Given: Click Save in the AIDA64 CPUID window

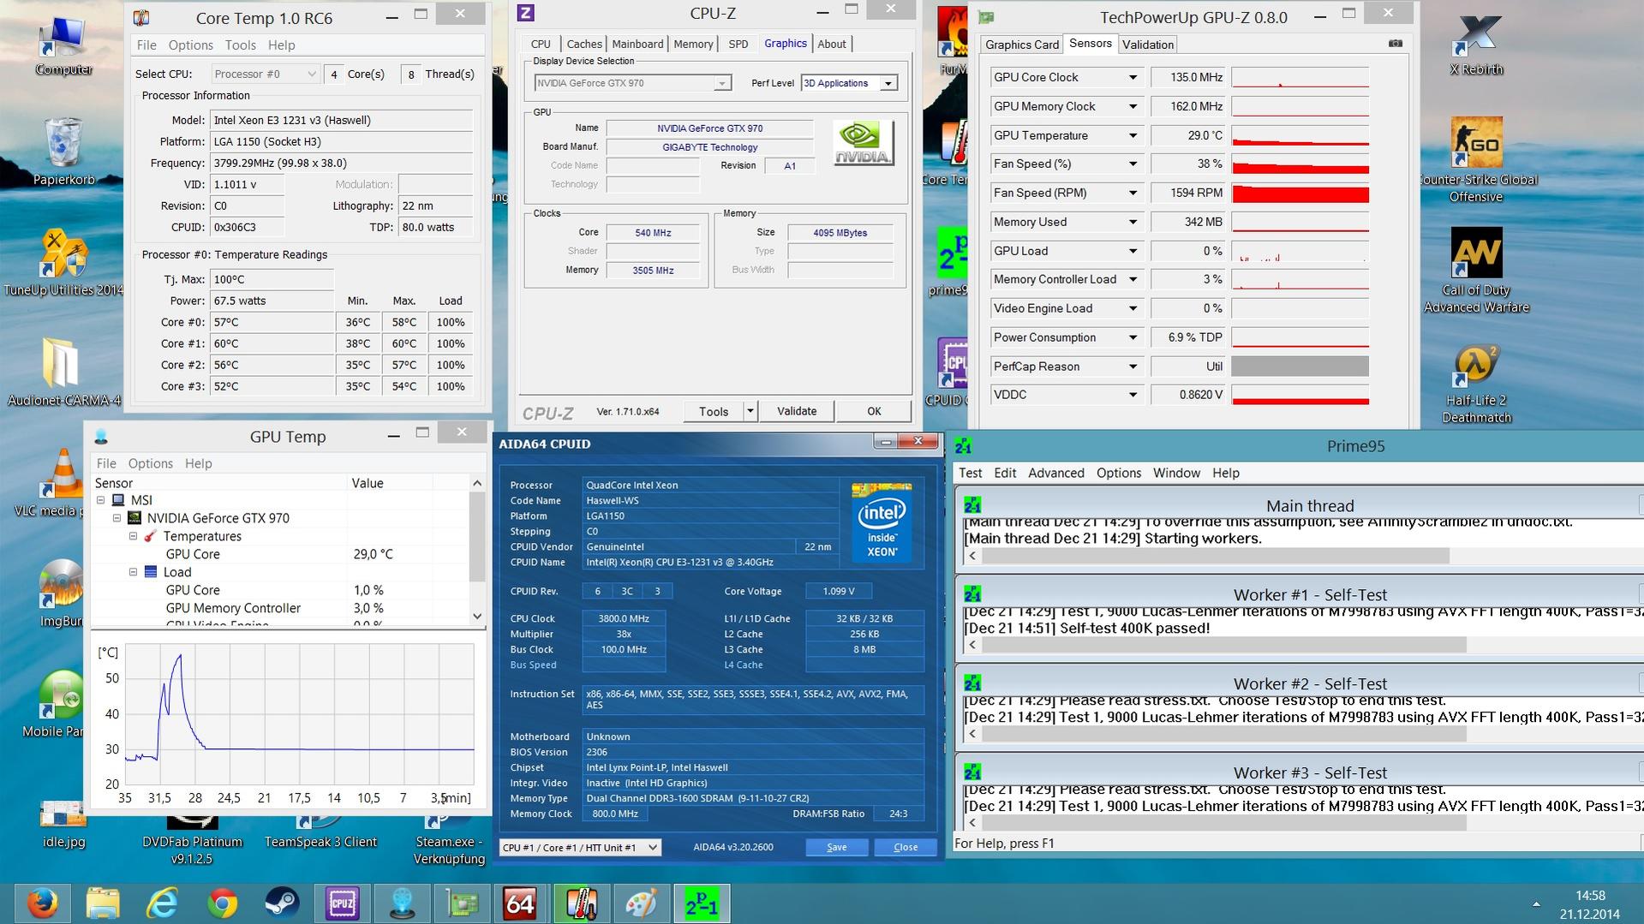Looking at the screenshot, I should pos(837,847).
